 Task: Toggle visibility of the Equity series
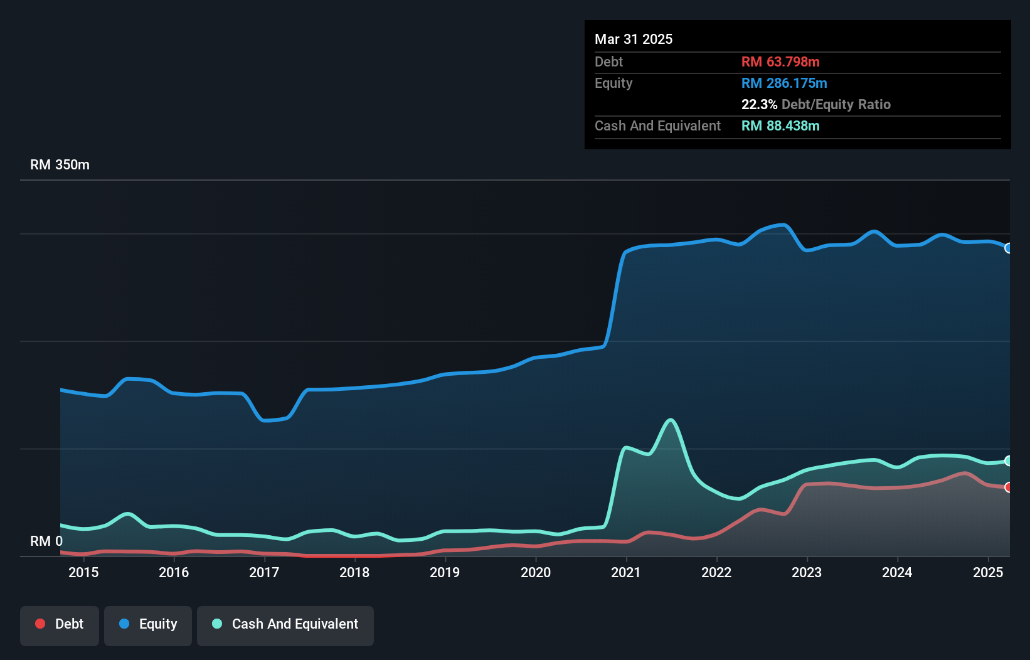147,624
